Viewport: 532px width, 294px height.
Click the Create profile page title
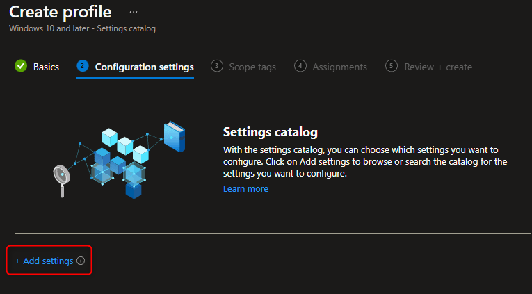click(60, 12)
